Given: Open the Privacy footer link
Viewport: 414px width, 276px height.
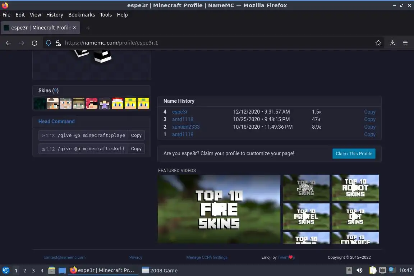Looking at the screenshot, I should (136, 257).
